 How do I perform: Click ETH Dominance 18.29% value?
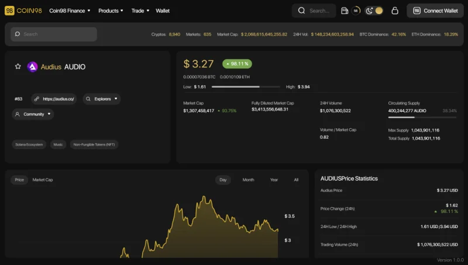(x=450, y=35)
